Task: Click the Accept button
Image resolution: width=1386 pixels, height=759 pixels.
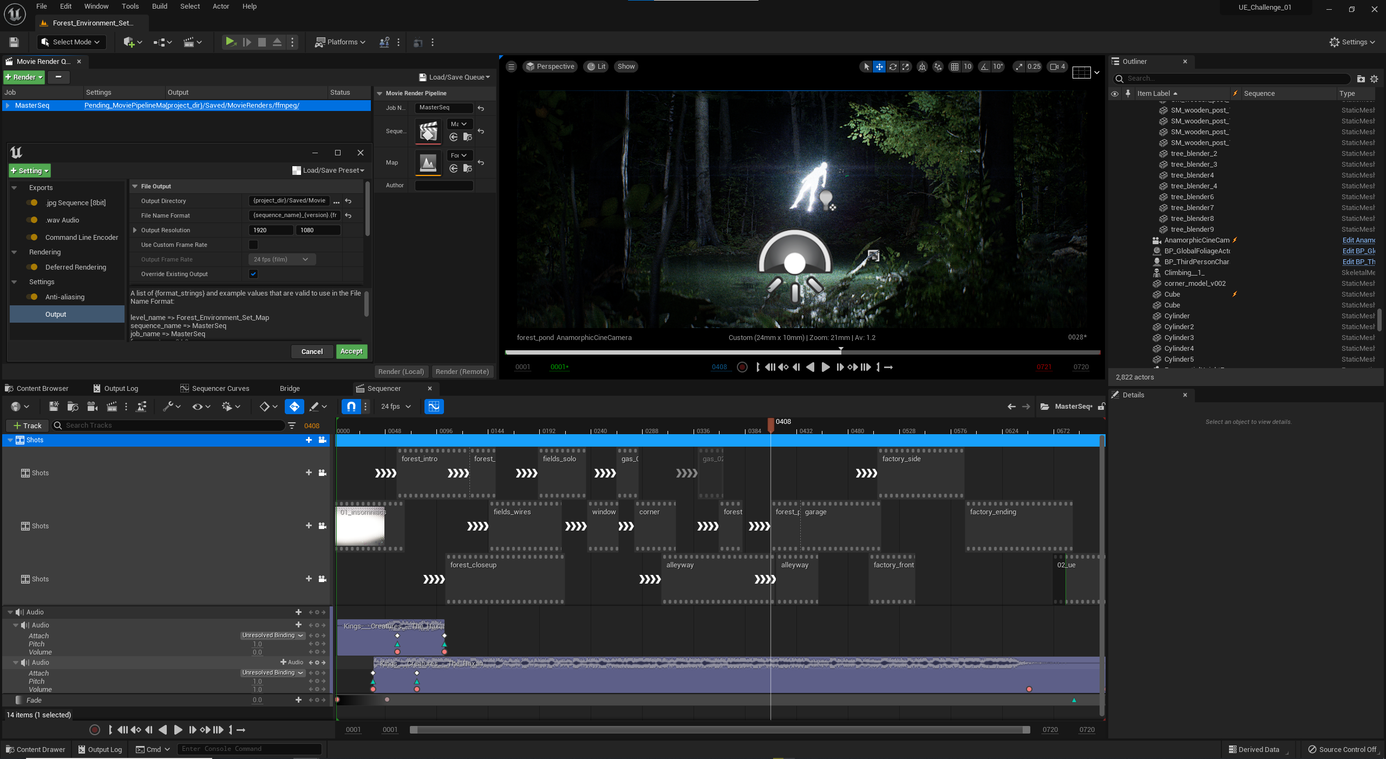Action: coord(351,351)
